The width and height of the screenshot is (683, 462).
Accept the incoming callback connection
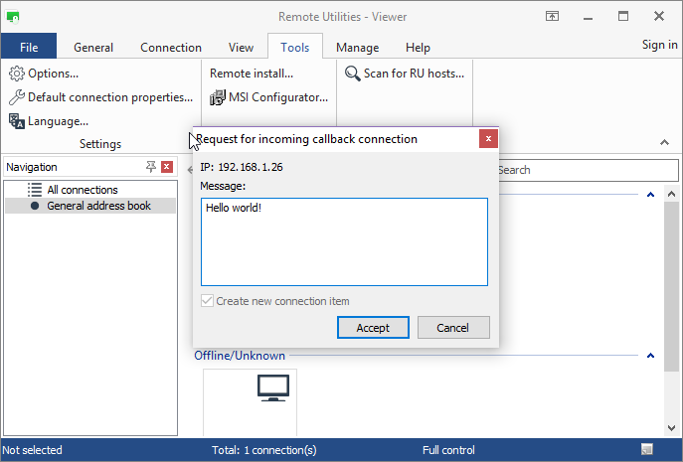tap(373, 328)
